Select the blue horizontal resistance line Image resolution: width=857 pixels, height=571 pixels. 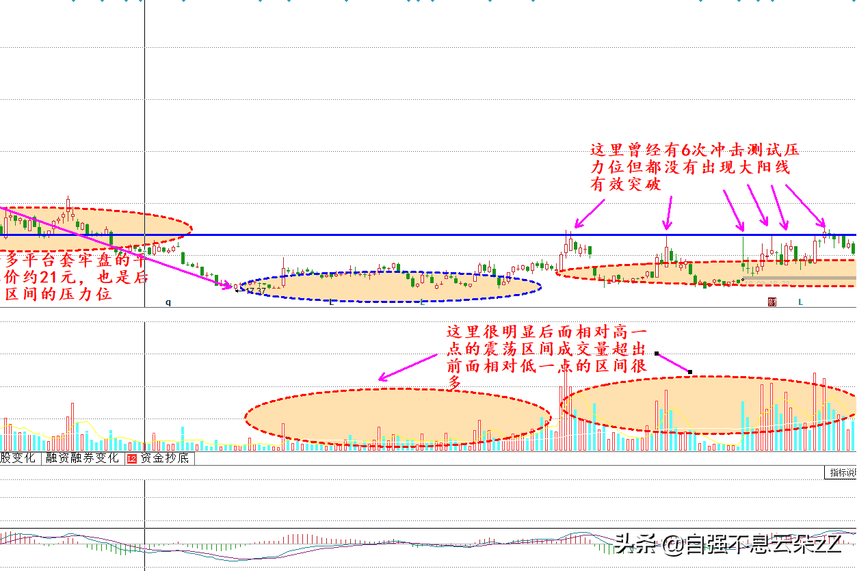tap(410, 235)
